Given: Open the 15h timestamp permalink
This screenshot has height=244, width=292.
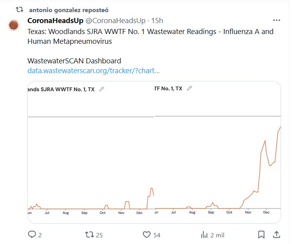Looking at the screenshot, I should pyautogui.click(x=157, y=21).
